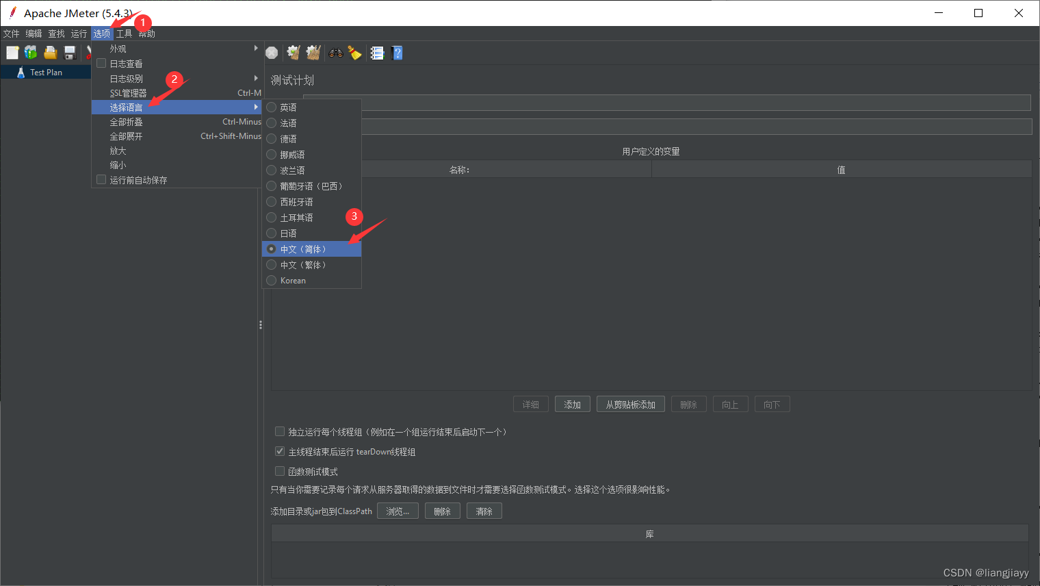Select the 英语 language radio option
This screenshot has height=586, width=1040.
coord(312,107)
